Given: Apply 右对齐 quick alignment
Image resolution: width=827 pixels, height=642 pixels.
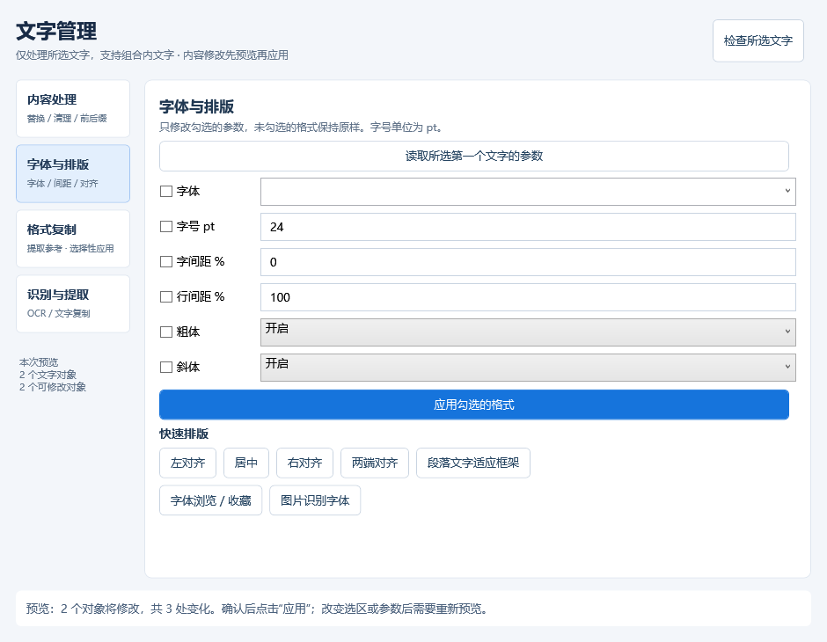Looking at the screenshot, I should (x=305, y=463).
